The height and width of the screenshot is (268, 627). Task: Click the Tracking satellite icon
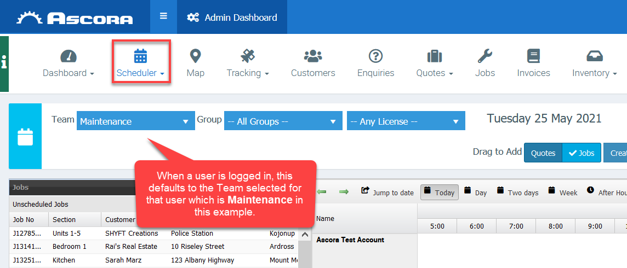(x=248, y=56)
